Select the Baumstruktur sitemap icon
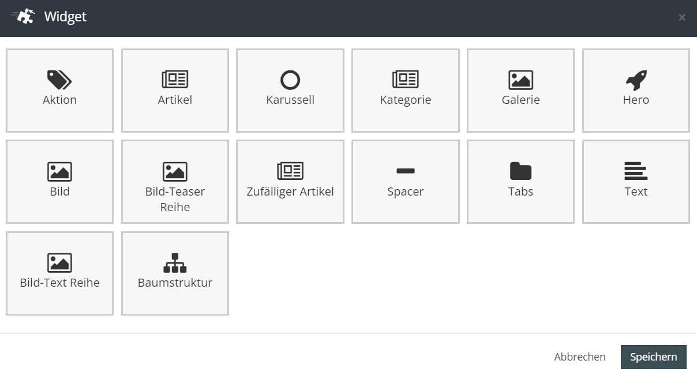 [175, 262]
